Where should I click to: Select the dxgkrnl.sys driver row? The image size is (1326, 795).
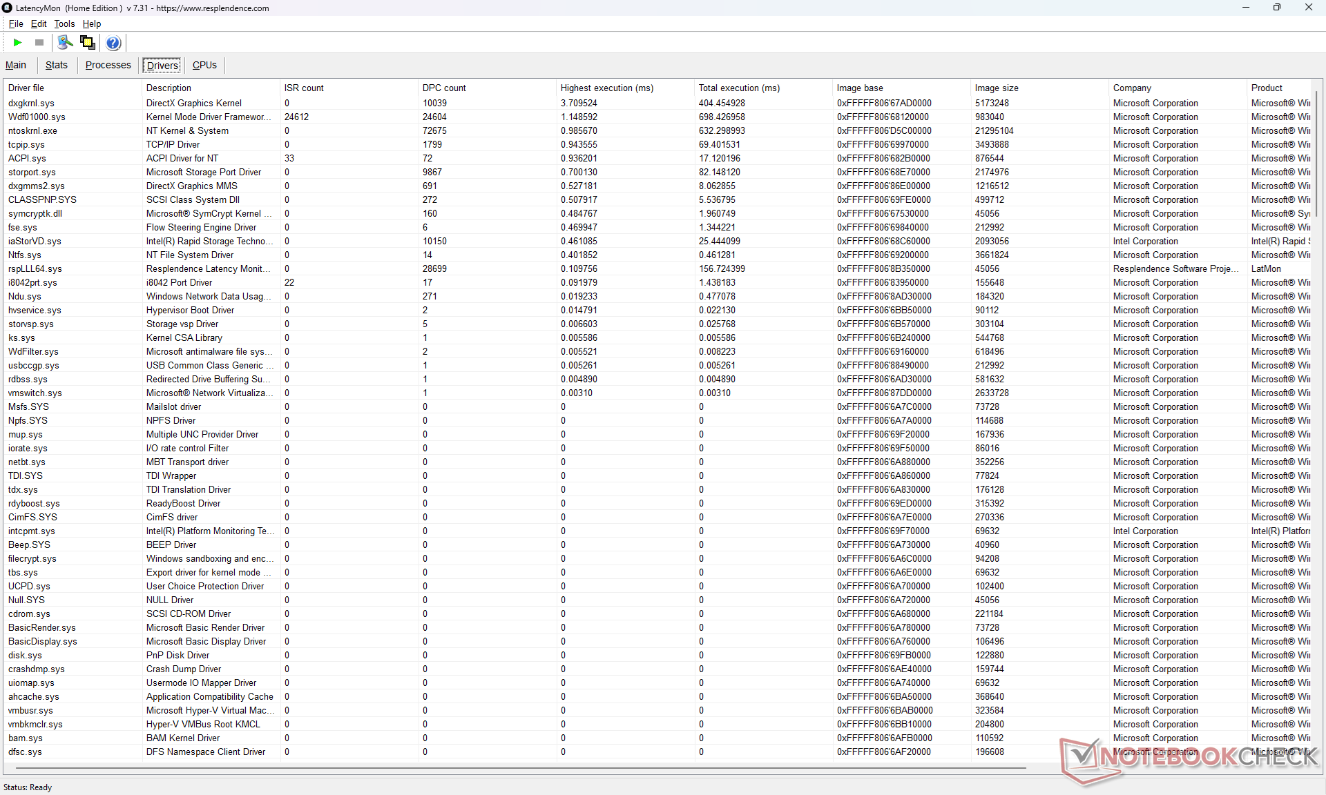(x=31, y=103)
